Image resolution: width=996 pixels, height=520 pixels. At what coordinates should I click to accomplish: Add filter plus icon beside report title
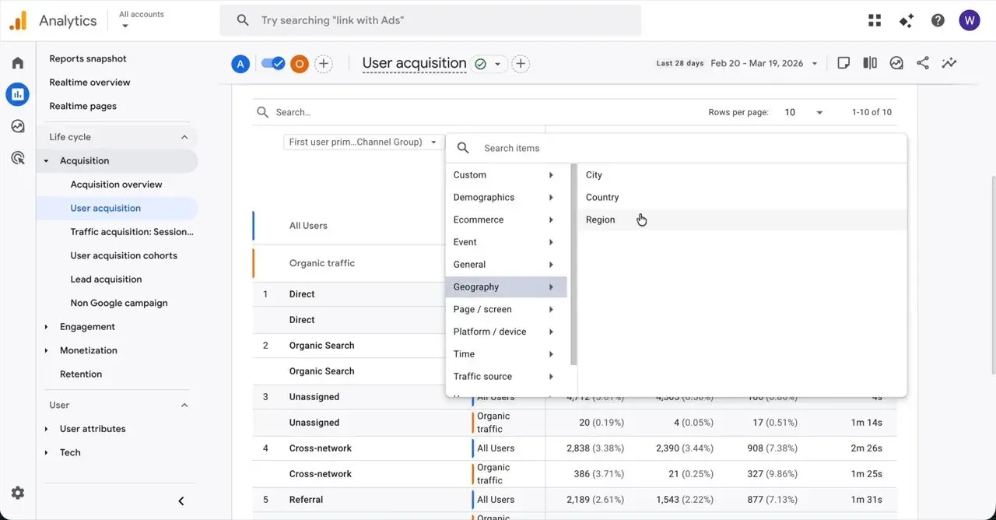click(x=521, y=64)
